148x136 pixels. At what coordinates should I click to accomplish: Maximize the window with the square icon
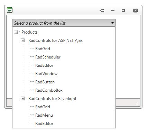click(123, 10)
